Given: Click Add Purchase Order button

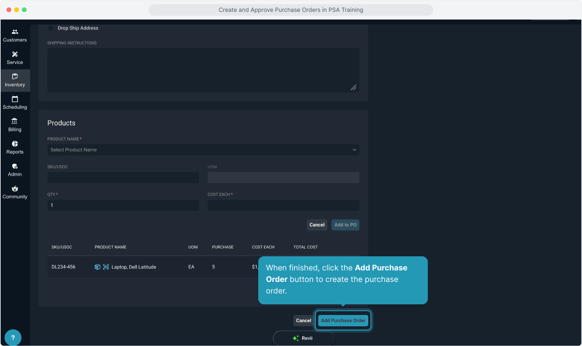Looking at the screenshot, I should tap(343, 320).
